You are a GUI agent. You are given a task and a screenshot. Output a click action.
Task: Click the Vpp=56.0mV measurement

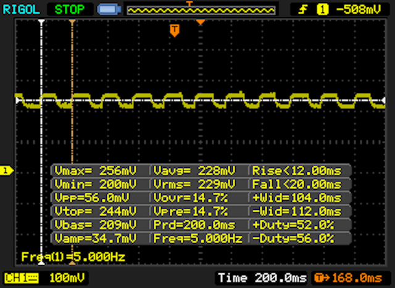(x=92, y=198)
